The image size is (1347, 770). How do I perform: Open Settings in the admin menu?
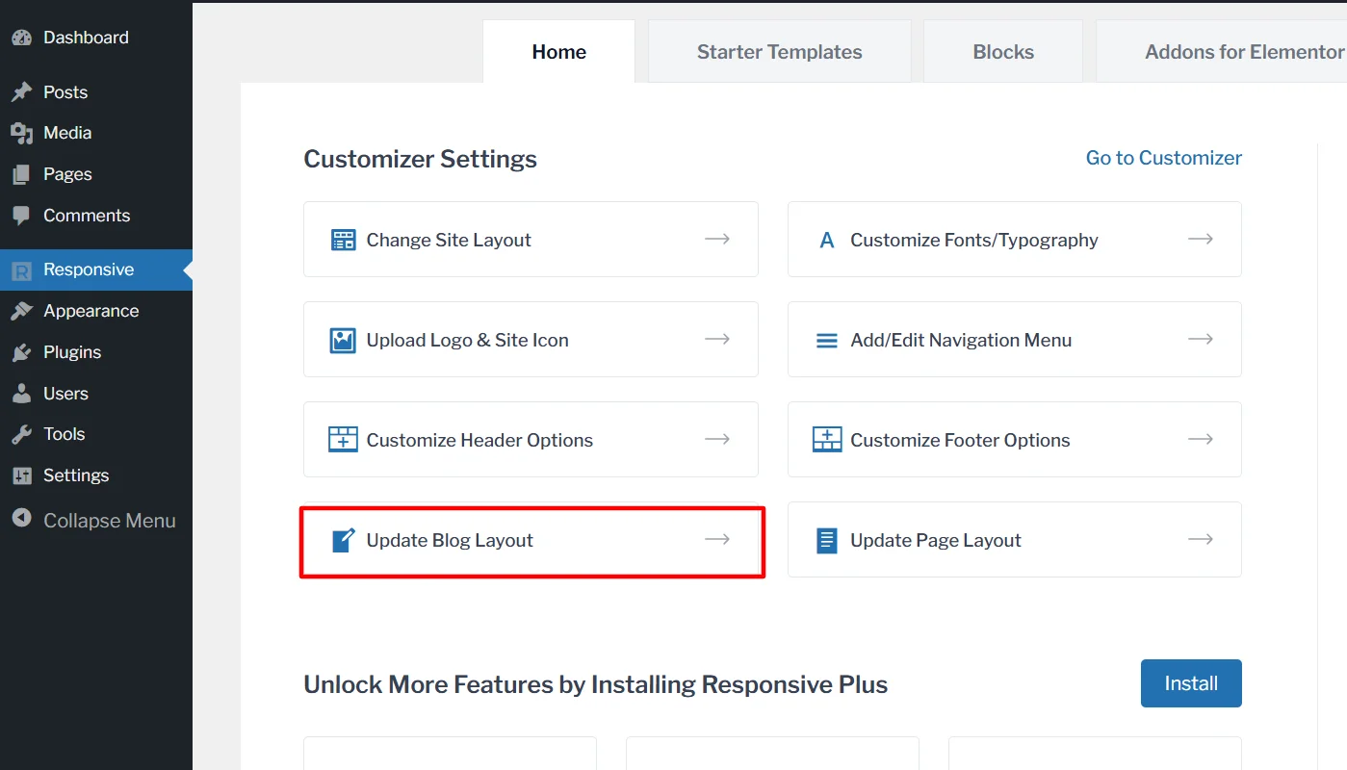pos(96,475)
